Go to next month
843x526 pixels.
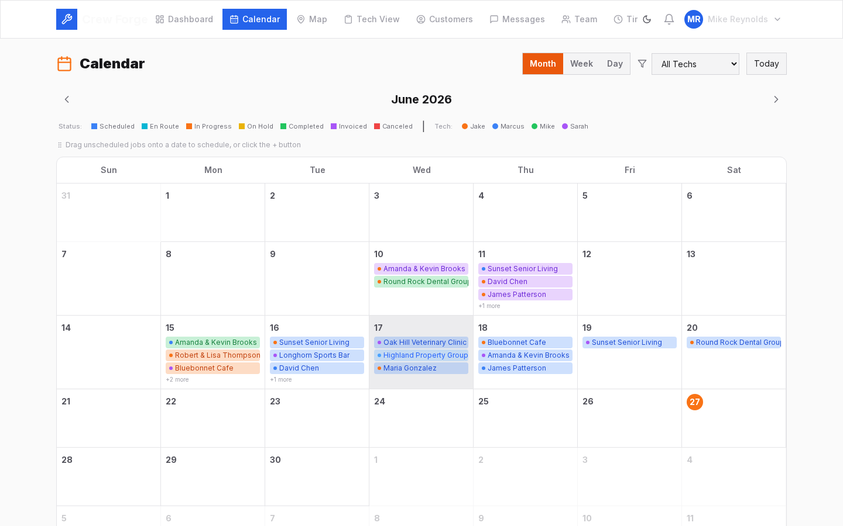[776, 99]
